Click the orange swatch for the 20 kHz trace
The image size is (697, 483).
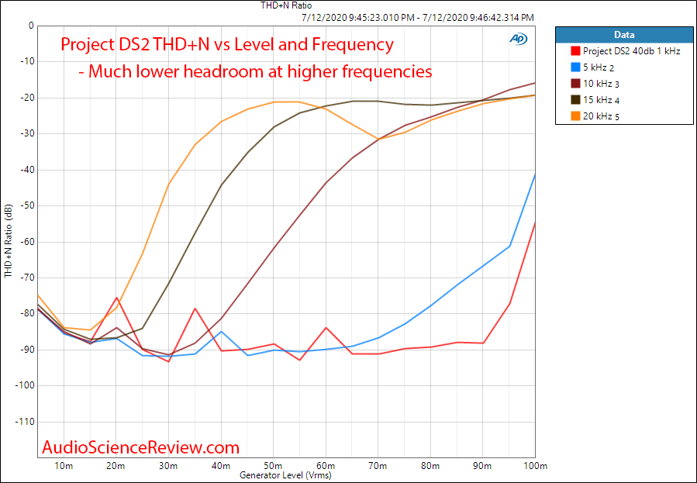pyautogui.click(x=575, y=116)
